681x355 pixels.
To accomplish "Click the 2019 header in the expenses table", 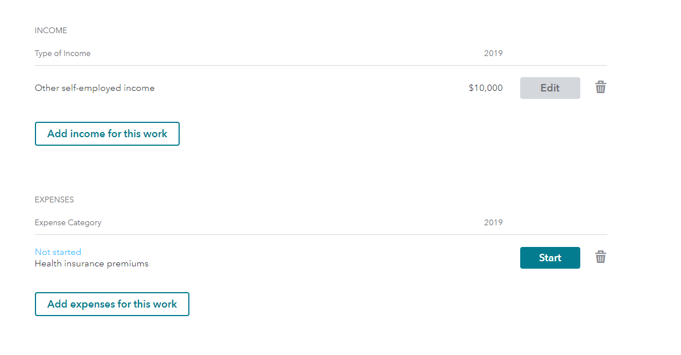I will (x=493, y=222).
